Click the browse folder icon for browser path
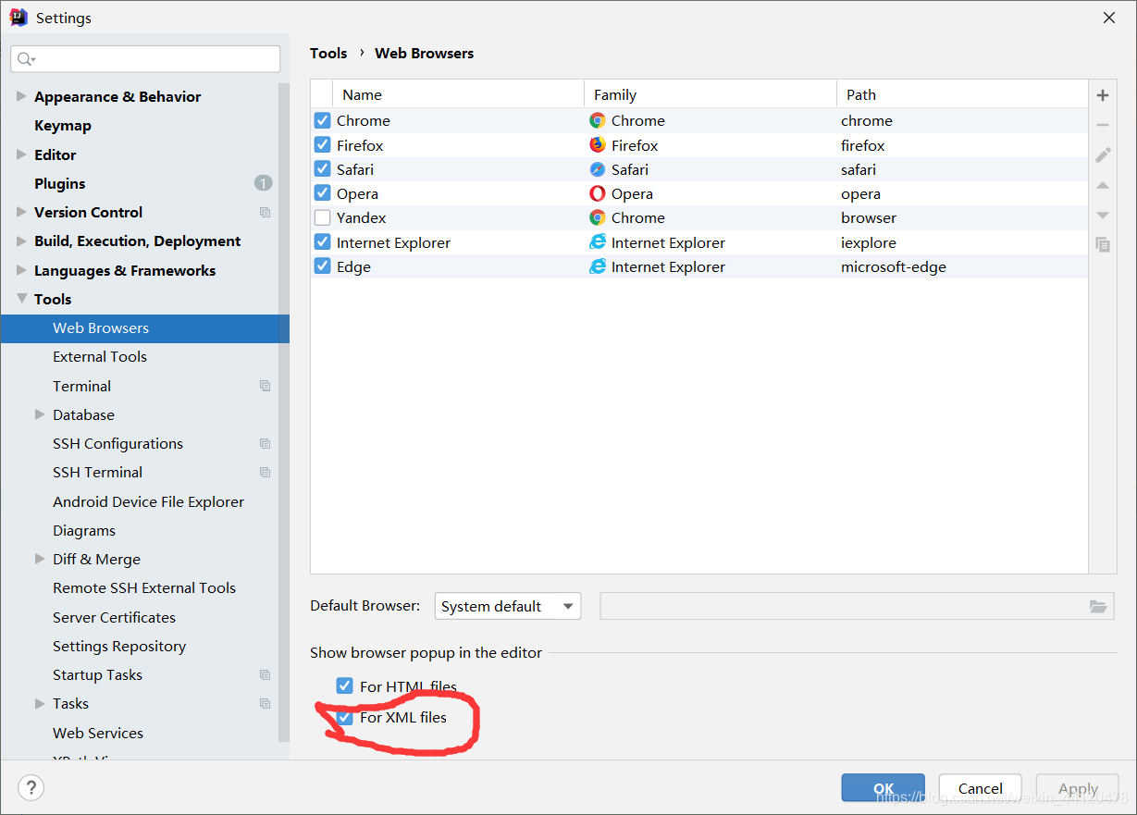 1098,607
